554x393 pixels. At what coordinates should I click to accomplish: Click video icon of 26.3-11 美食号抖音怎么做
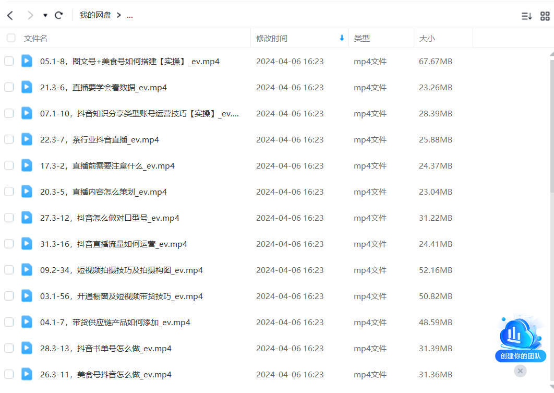(27, 374)
